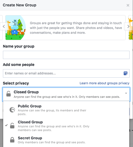Click the checkmark beside Closed Group option
133x147 pixels.
pyautogui.click(x=6, y=125)
